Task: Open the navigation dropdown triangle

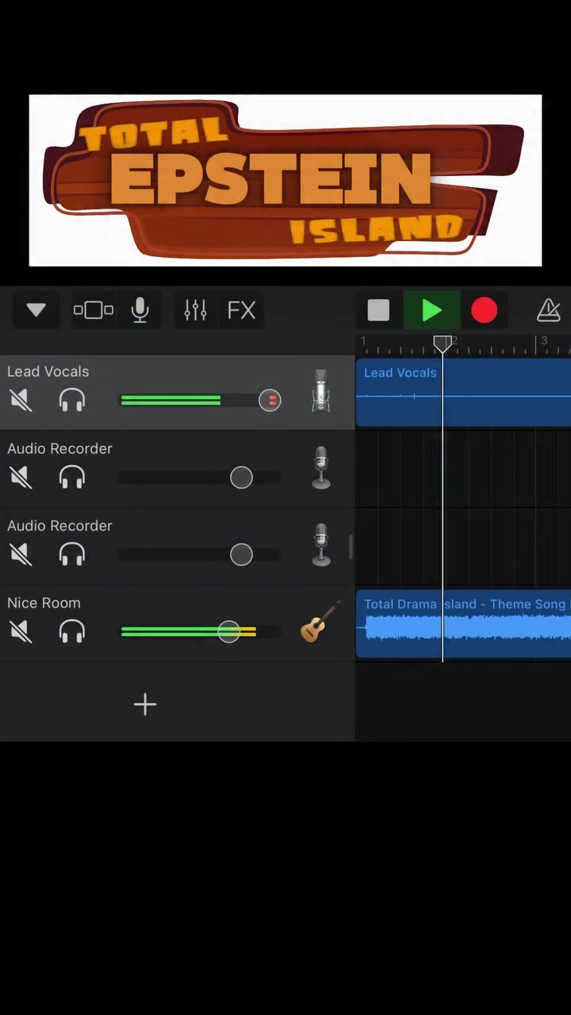Action: coord(36,310)
